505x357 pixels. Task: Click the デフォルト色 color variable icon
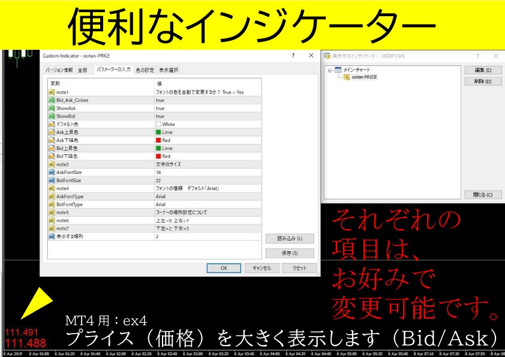pyautogui.click(x=52, y=124)
